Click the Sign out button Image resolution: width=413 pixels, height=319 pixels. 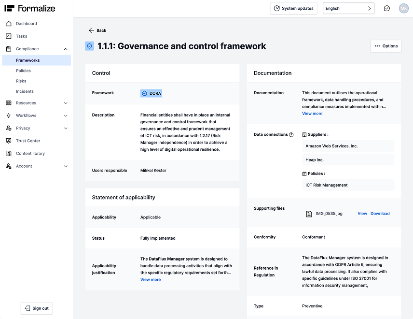click(x=37, y=308)
